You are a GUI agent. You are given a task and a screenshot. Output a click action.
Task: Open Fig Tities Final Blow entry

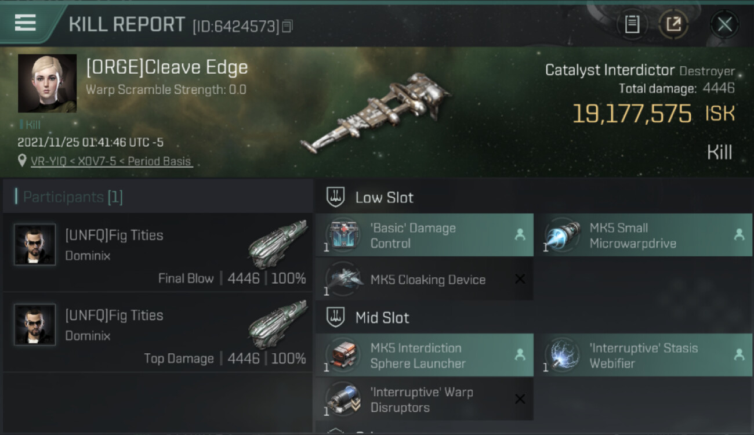pyautogui.click(x=158, y=252)
